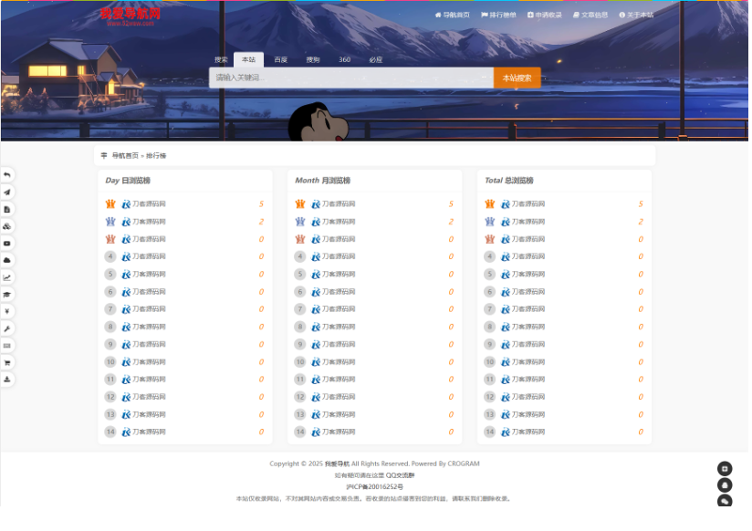Open 排行榜单 in top navigation
The width and height of the screenshot is (752, 531).
pos(498,16)
